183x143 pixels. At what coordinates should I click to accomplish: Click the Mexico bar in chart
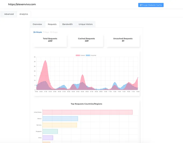[x=60, y=119]
